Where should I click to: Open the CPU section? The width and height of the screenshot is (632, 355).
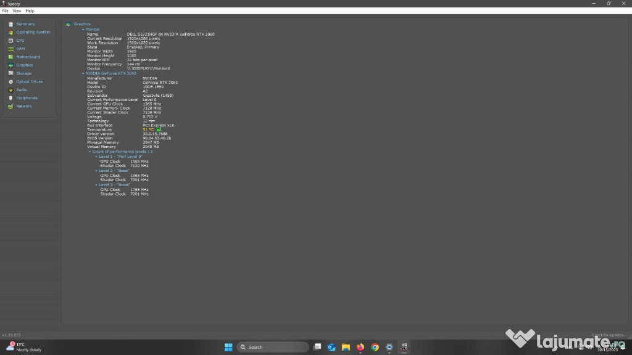pos(20,41)
